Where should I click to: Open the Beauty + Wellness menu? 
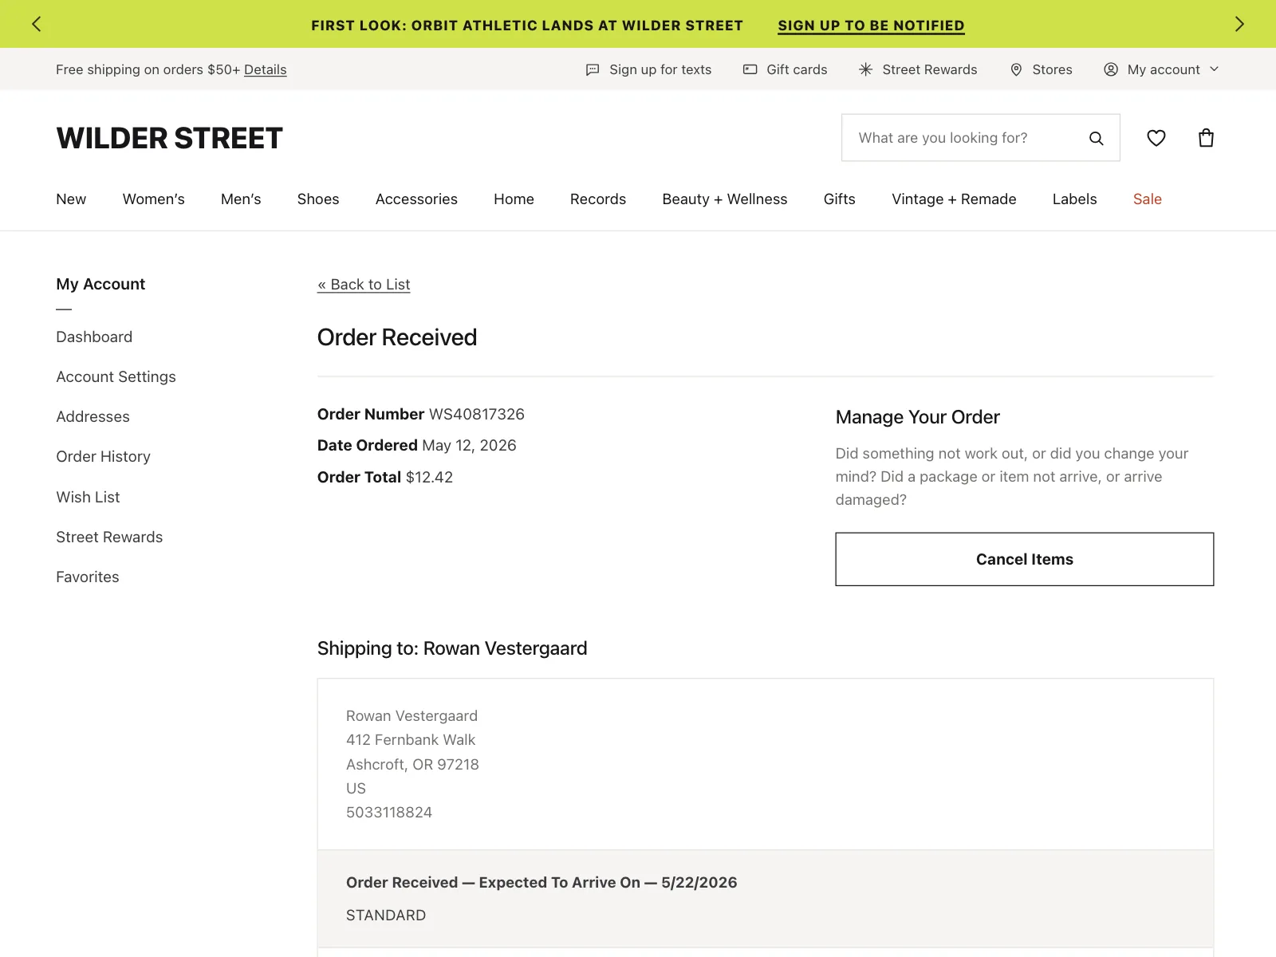coord(725,199)
